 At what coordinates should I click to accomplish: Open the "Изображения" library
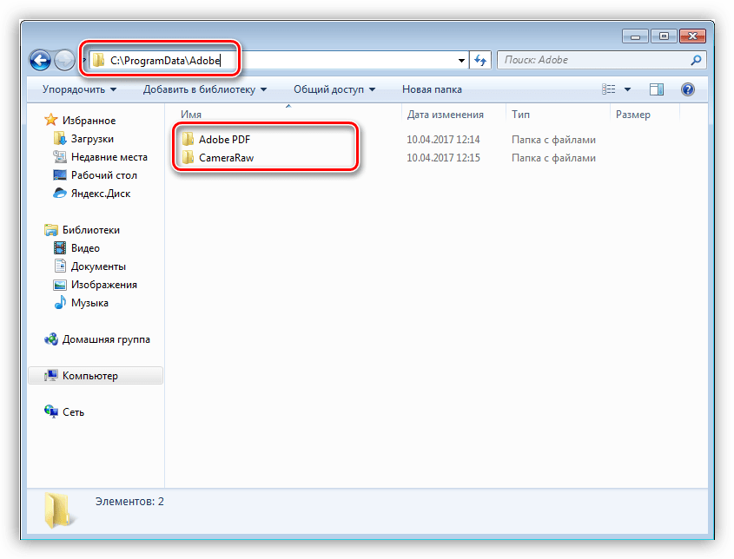(x=104, y=285)
